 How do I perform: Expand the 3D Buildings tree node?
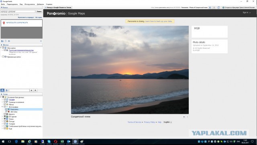[x=2, y=117]
